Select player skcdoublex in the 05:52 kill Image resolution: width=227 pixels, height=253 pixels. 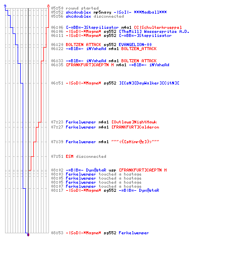pyautogui.click(x=78, y=12)
